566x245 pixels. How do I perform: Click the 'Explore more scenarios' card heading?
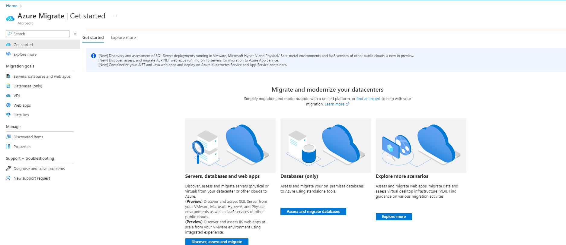click(402, 176)
